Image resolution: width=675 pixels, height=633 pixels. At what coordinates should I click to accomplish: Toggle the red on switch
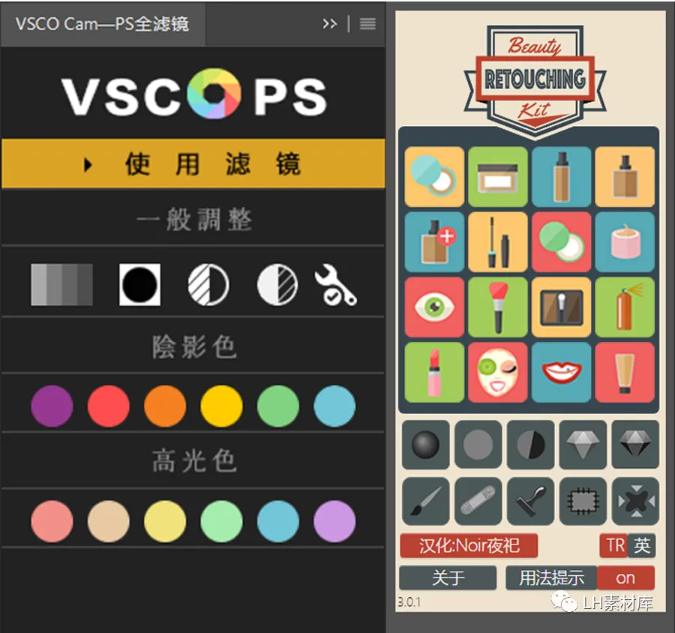pos(626,578)
